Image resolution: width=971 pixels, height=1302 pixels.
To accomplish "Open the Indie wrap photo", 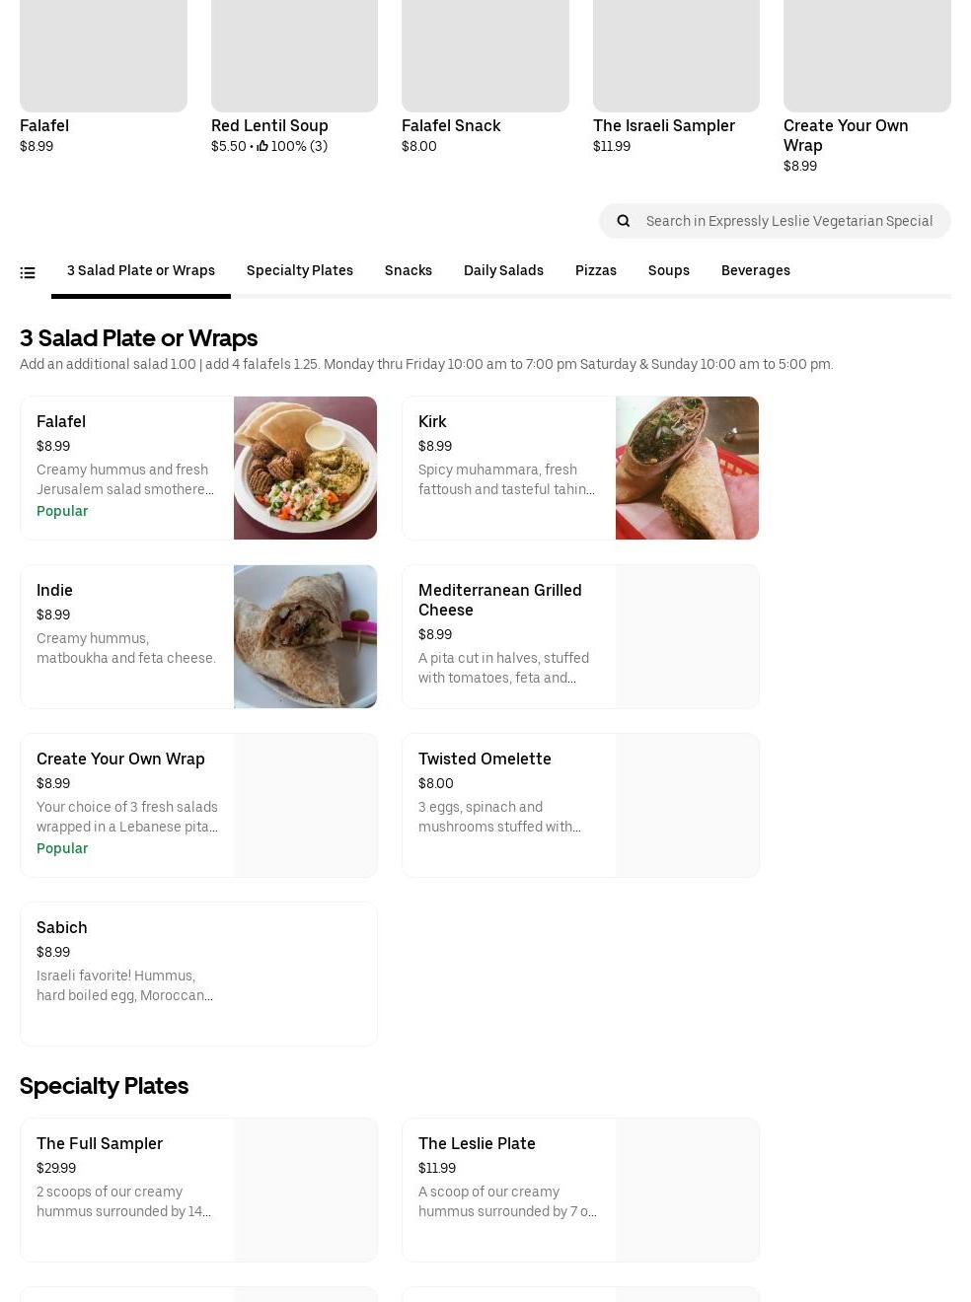I will 305,636.
